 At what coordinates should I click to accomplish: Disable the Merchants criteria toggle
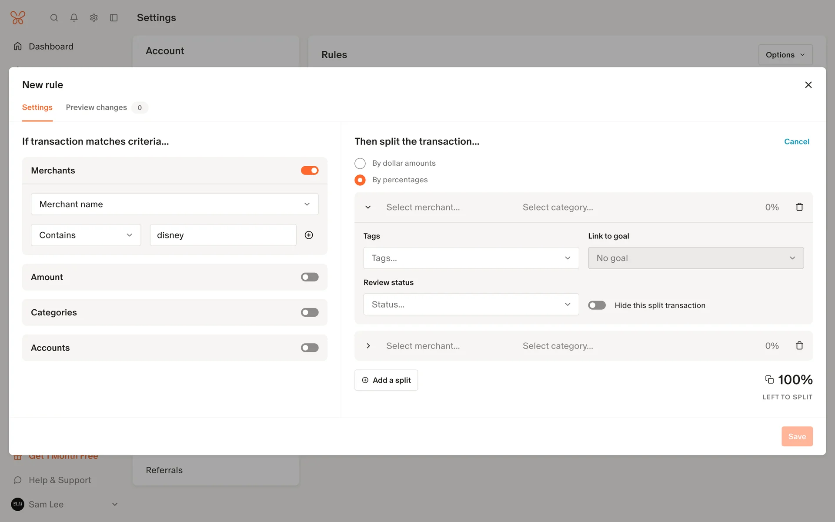click(310, 171)
